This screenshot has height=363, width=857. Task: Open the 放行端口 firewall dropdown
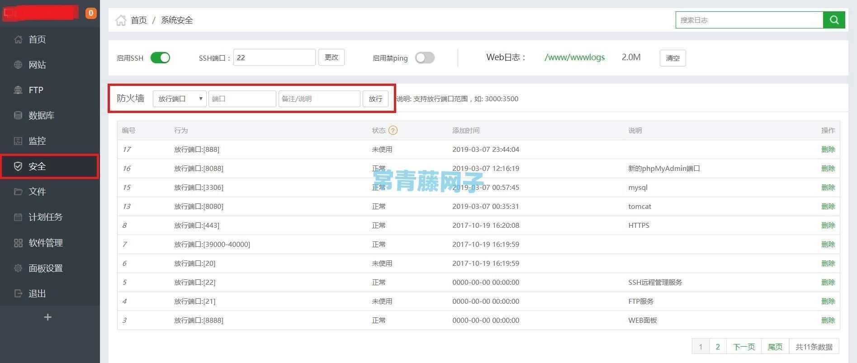point(180,99)
